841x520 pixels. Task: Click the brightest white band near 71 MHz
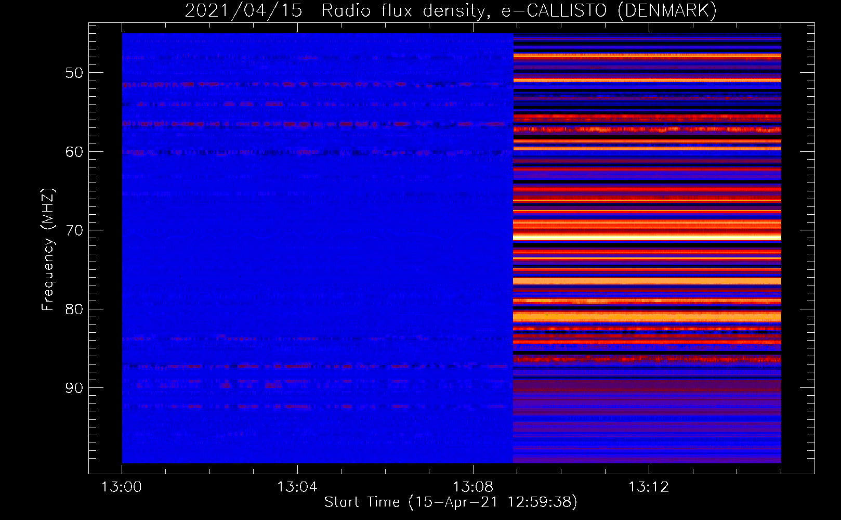pos(647,237)
